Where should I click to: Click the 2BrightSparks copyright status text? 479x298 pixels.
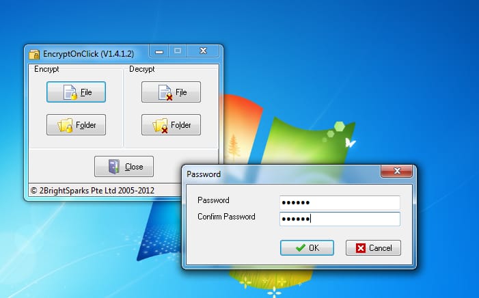pos(92,191)
